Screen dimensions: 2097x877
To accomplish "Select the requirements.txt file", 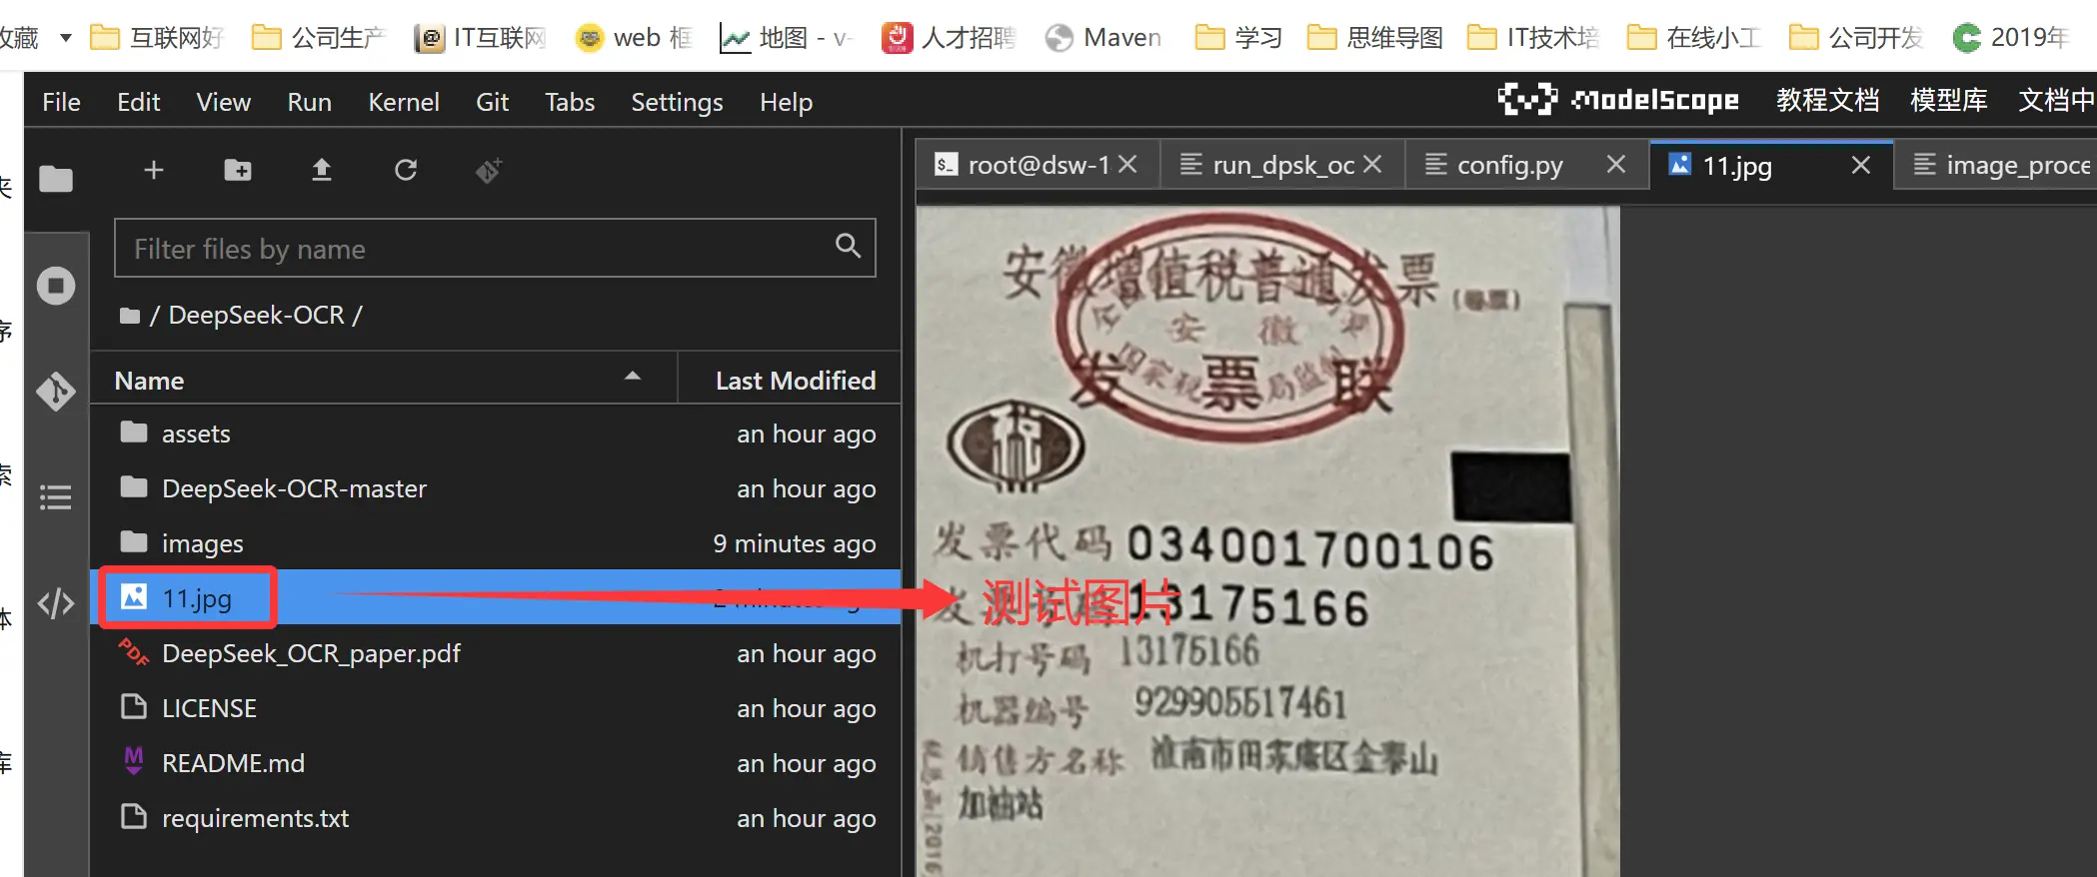I will pyautogui.click(x=496, y=818).
